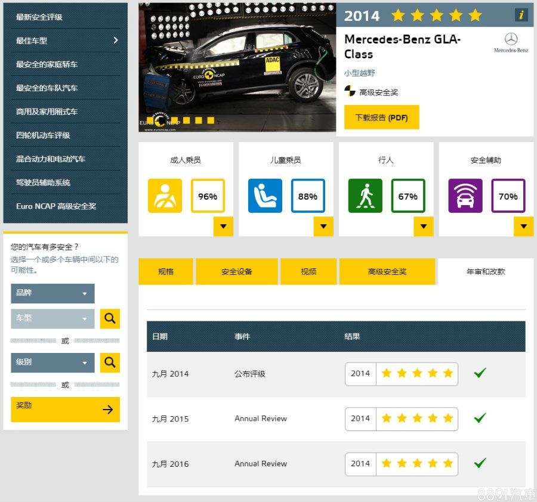
Task: Click the purple safety assist car icon
Action: point(465,196)
